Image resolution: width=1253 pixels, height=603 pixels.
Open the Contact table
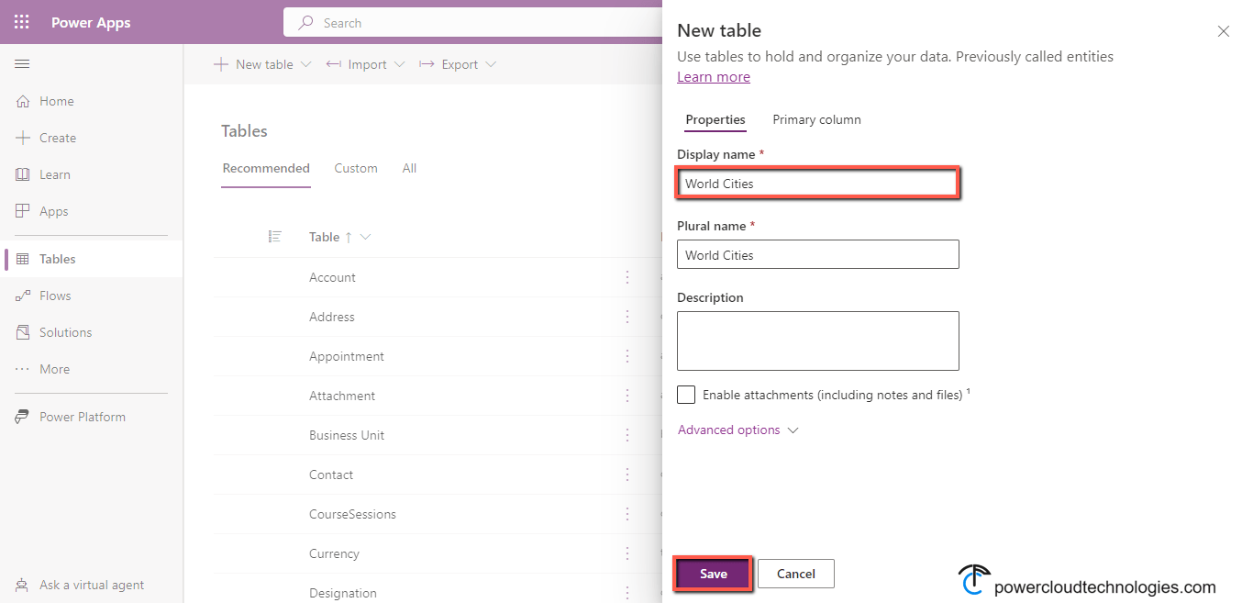(x=331, y=475)
